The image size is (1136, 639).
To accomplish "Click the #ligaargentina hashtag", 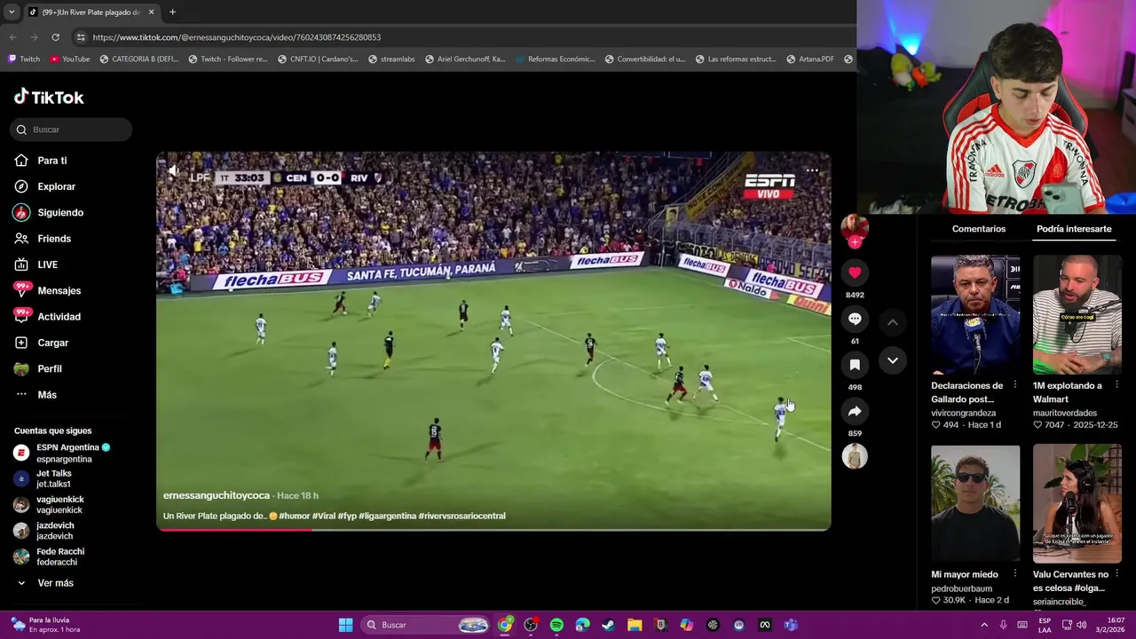I will click(387, 516).
